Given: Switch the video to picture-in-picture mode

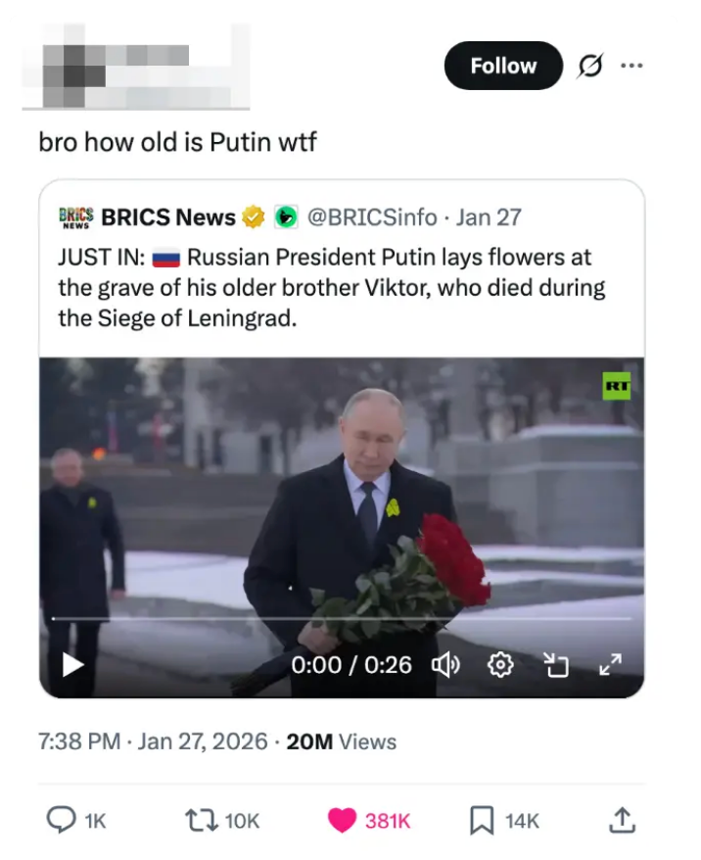Looking at the screenshot, I should click(x=556, y=665).
